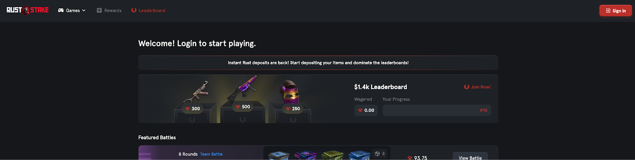Click the laurel icon beside Leaderboard
Image resolution: width=635 pixels, height=160 pixels.
pyautogui.click(x=134, y=10)
